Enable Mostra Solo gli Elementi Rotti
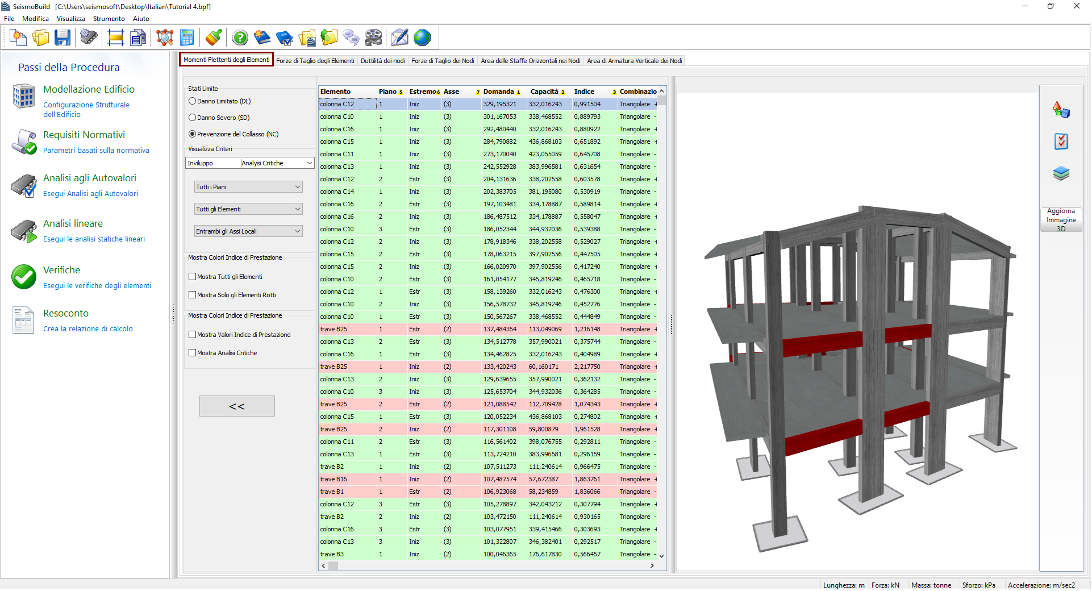This screenshot has width=1092, height=591. [x=193, y=295]
